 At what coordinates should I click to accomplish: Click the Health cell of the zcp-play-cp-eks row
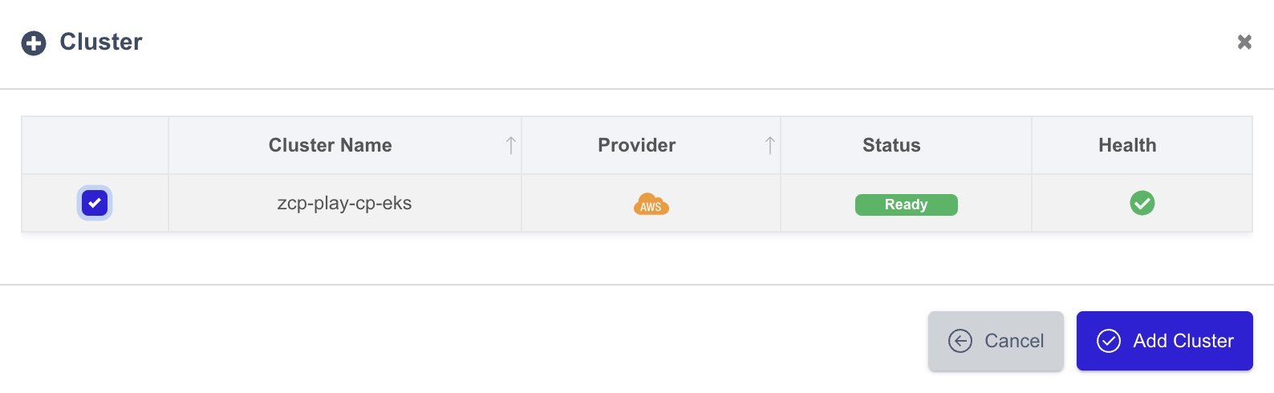point(1142,203)
